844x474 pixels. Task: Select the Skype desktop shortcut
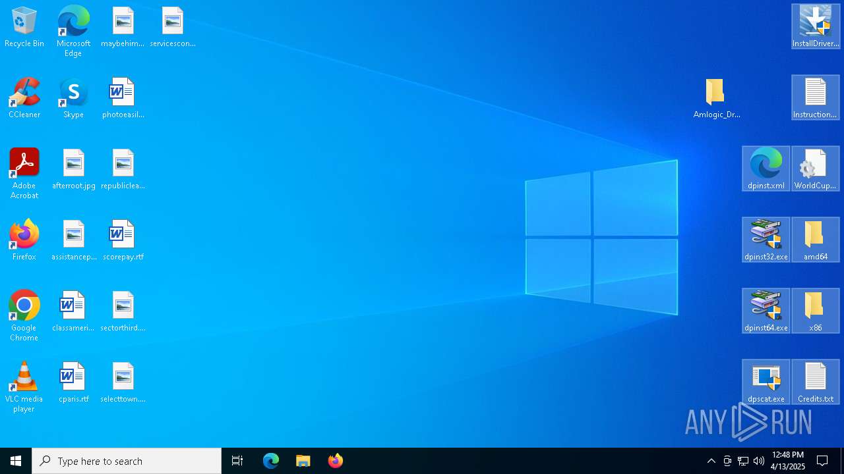73,98
